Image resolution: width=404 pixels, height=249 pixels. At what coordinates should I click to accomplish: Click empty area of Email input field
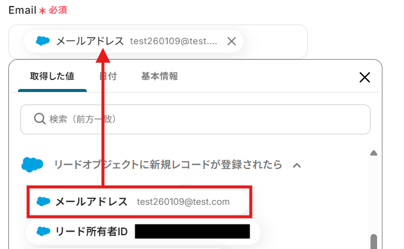click(x=275, y=41)
